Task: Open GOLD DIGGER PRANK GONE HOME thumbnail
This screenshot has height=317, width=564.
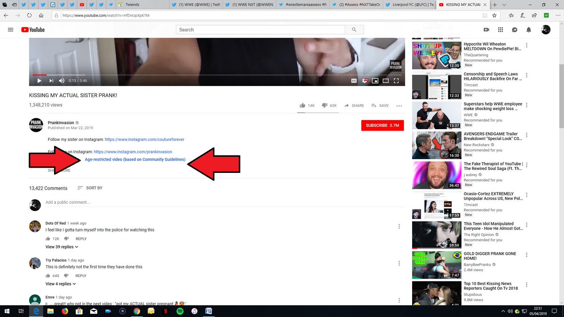Action: click(x=436, y=265)
